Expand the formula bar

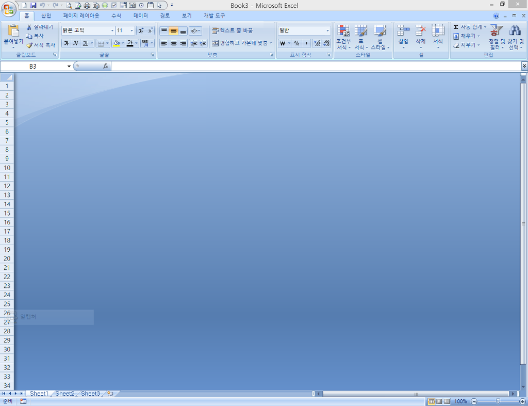coord(524,66)
